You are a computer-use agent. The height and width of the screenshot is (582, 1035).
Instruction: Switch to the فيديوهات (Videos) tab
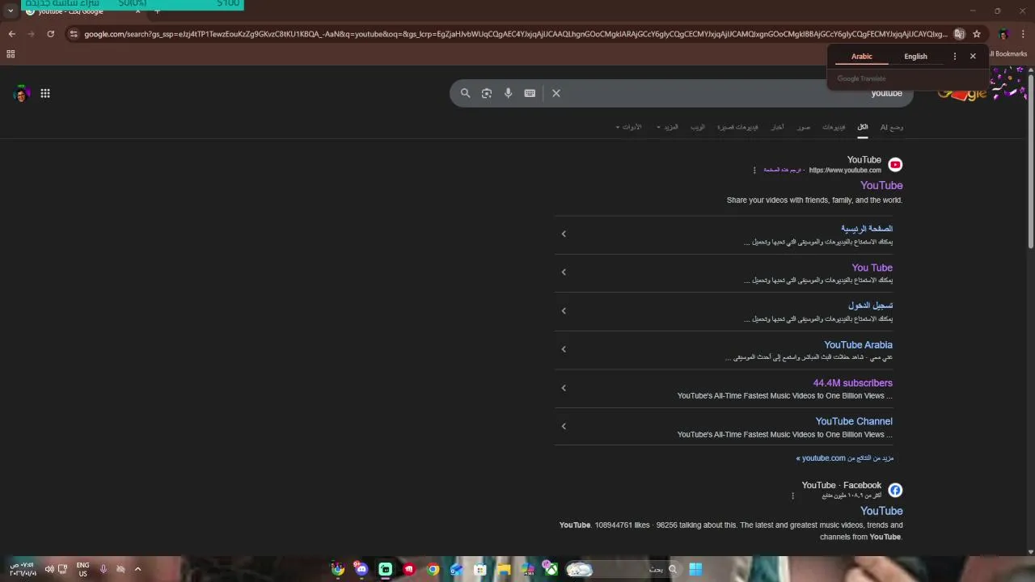(834, 127)
